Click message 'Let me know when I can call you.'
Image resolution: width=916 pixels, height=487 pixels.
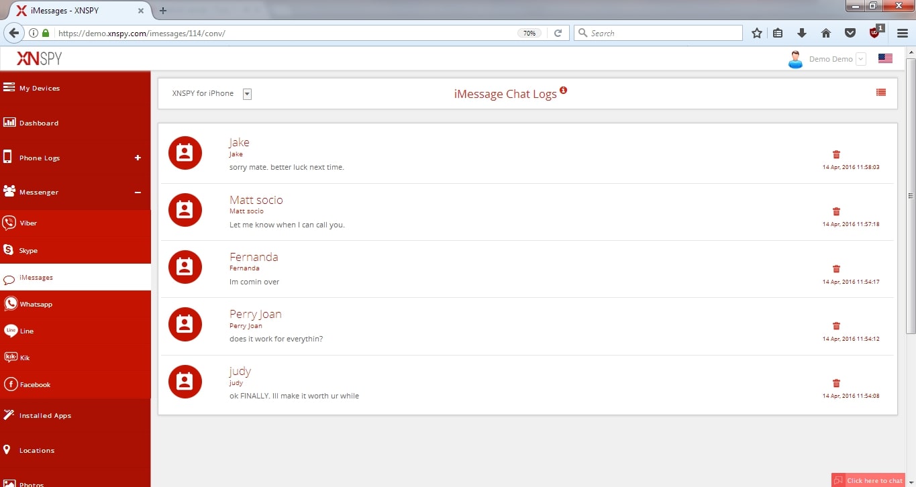click(x=287, y=225)
